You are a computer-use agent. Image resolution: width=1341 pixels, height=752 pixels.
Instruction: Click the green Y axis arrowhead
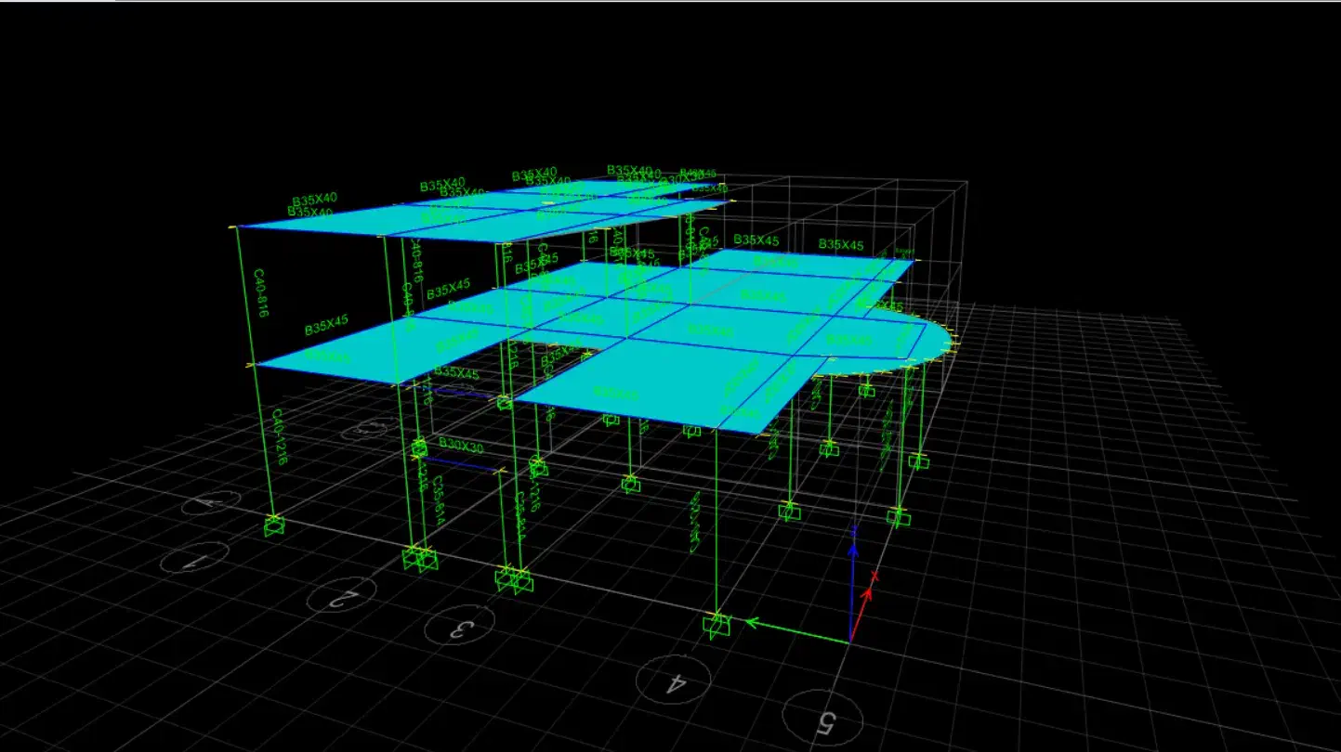pos(753,622)
